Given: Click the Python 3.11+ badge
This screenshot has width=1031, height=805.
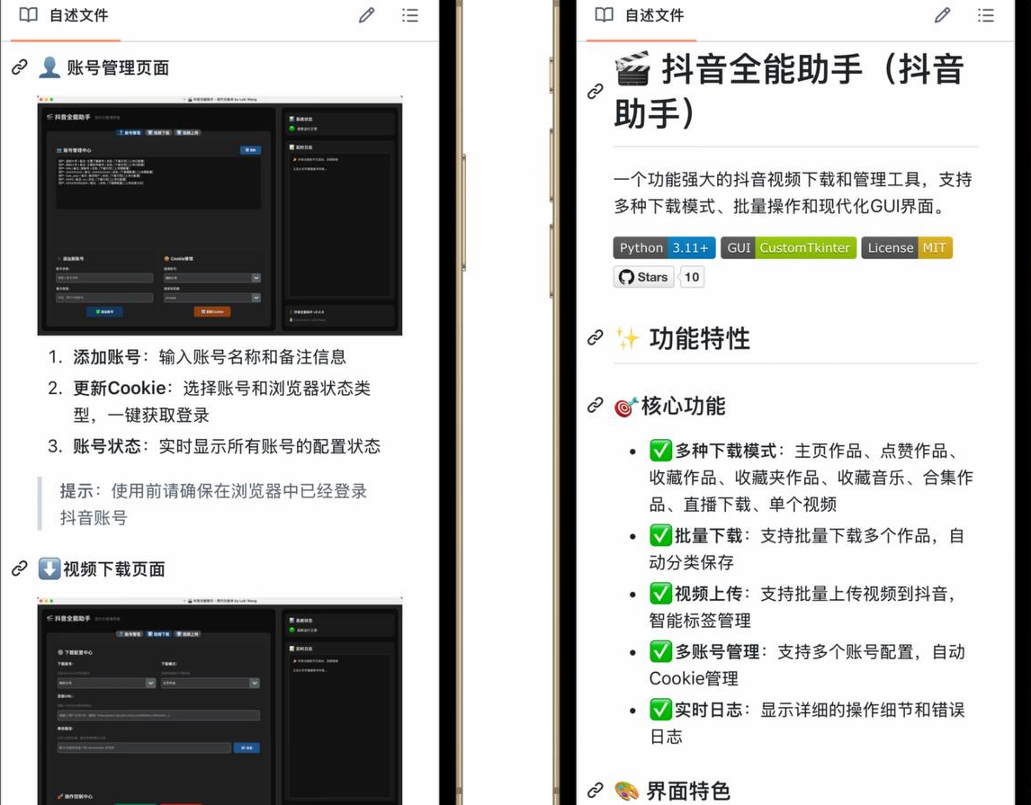Looking at the screenshot, I should pyautogui.click(x=663, y=247).
